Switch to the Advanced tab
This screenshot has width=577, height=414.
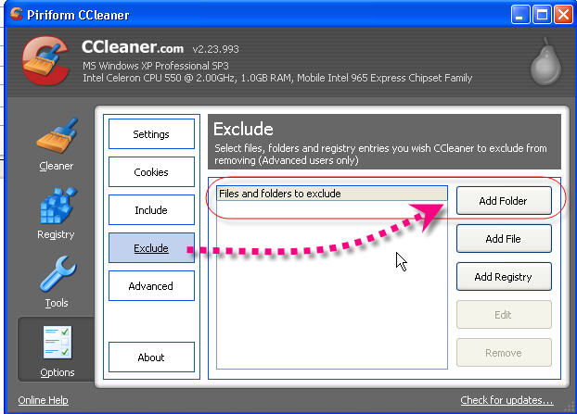(x=151, y=286)
